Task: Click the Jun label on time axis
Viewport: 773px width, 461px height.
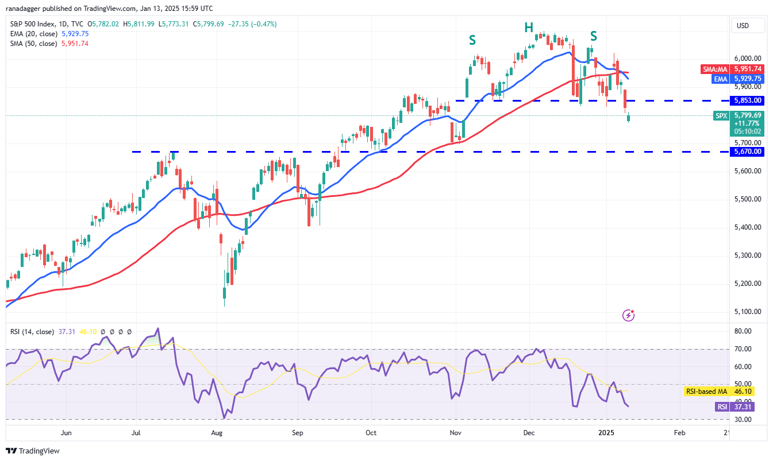Action: (x=66, y=433)
